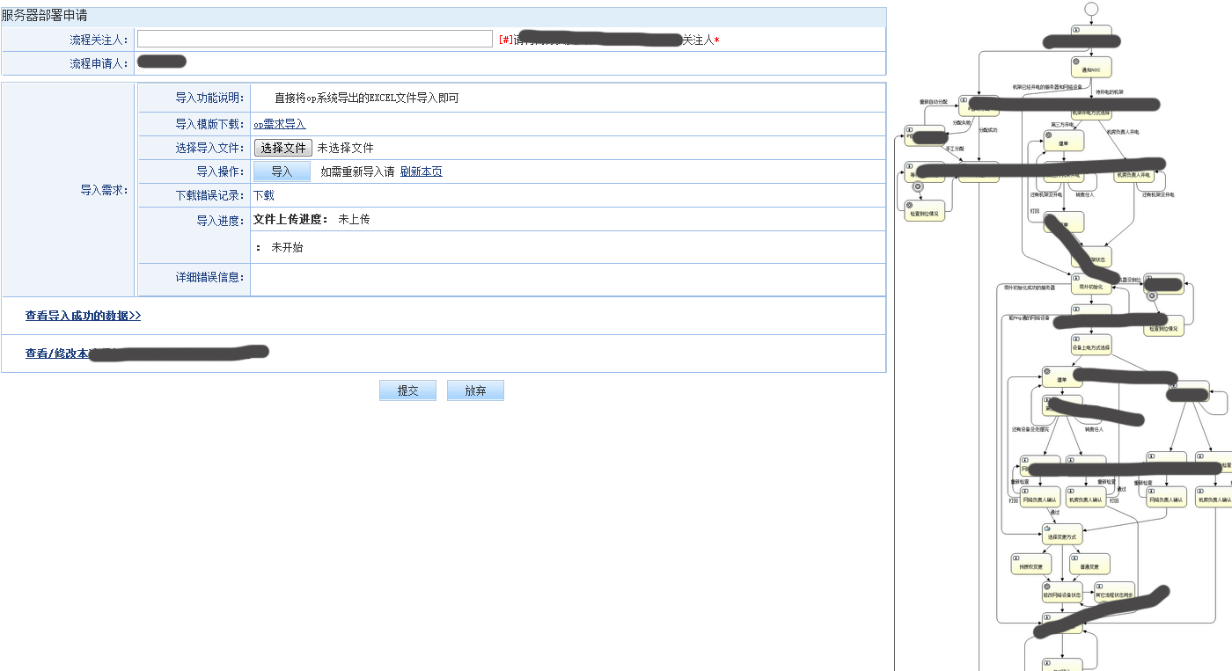Image resolution: width=1232 pixels, height=671 pixels.
Task: Open 查看导入成功的数据>> link
Action: click(x=83, y=316)
